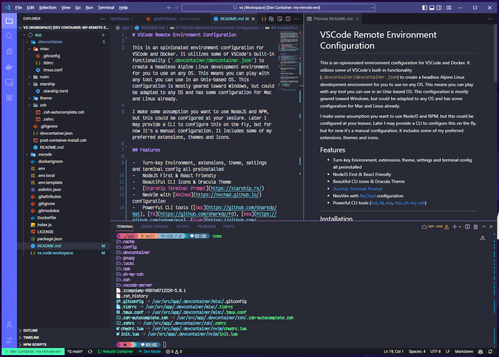Click the new terminal plus icon
499x357 pixels.
pos(455,226)
